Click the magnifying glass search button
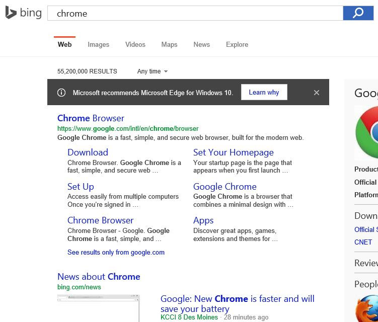Screen dimensions: 378x322 coord(358,13)
